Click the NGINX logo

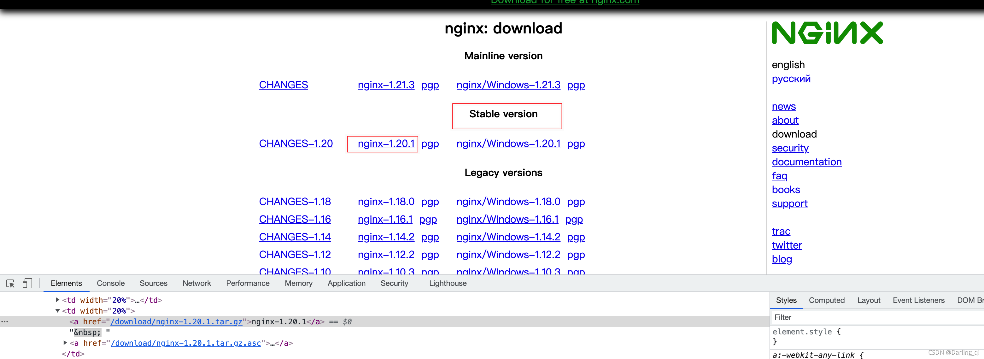[827, 33]
